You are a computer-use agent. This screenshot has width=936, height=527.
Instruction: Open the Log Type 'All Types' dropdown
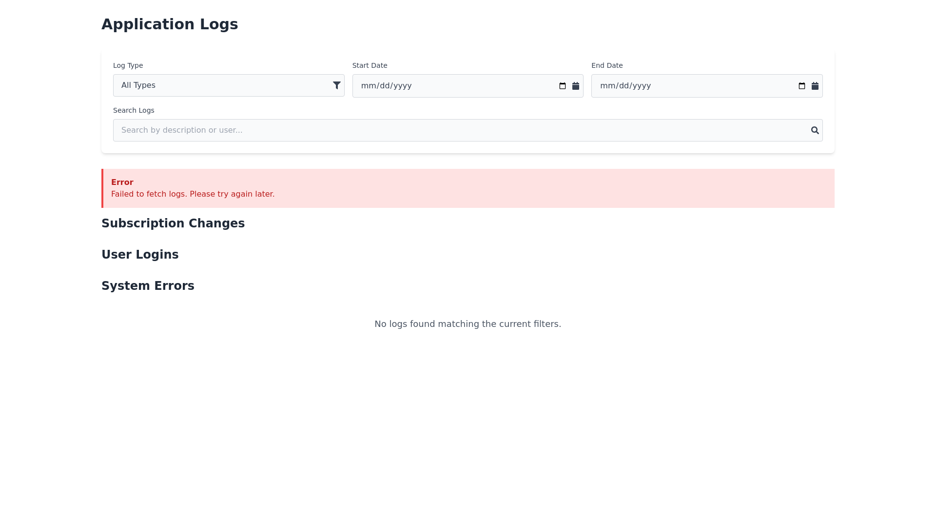point(229,85)
